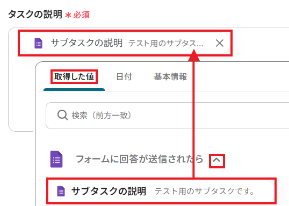The height and width of the screenshot is (206, 289).
Task: Click the magnifier search icon
Action: [62, 115]
